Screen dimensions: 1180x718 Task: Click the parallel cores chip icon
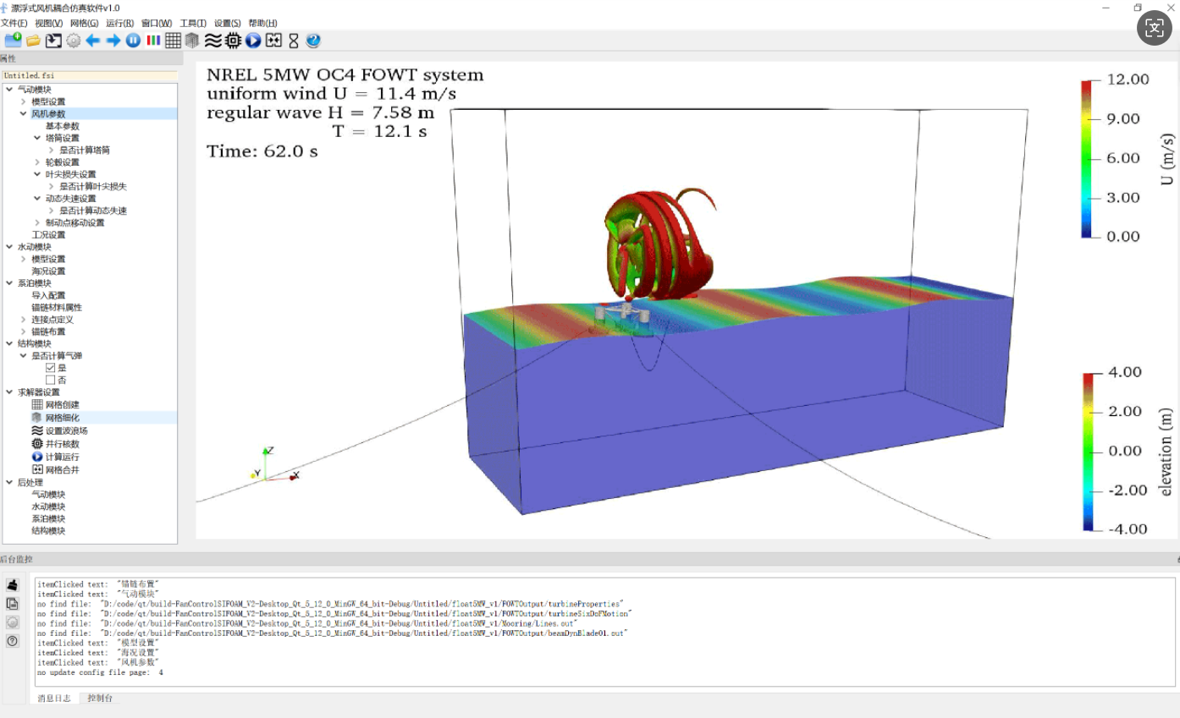point(233,41)
